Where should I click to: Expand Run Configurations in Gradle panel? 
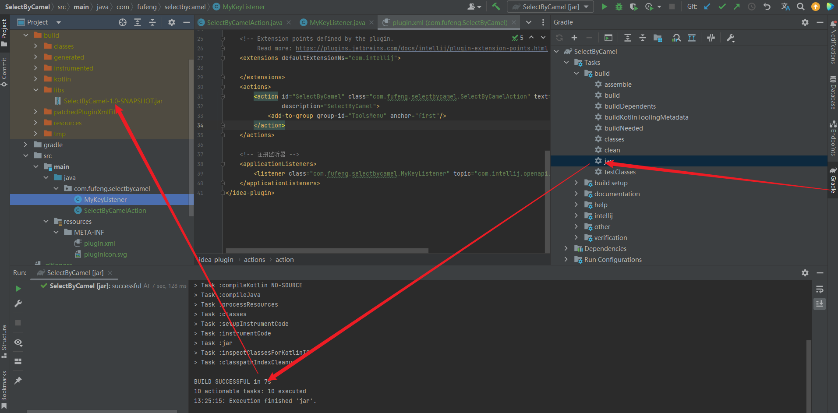coord(566,259)
